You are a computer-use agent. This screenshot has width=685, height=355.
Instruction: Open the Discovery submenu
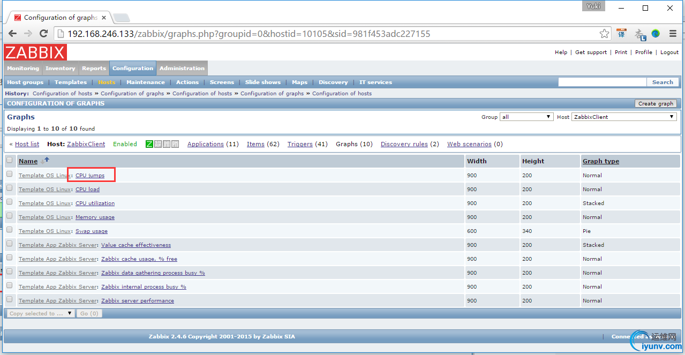333,82
